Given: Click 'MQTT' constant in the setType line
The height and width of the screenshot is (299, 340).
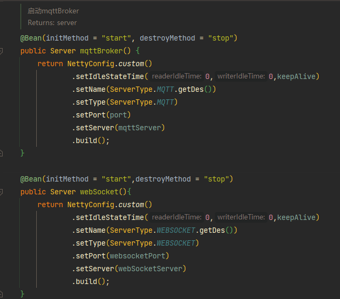Looking at the screenshot, I should pyautogui.click(x=165, y=102).
